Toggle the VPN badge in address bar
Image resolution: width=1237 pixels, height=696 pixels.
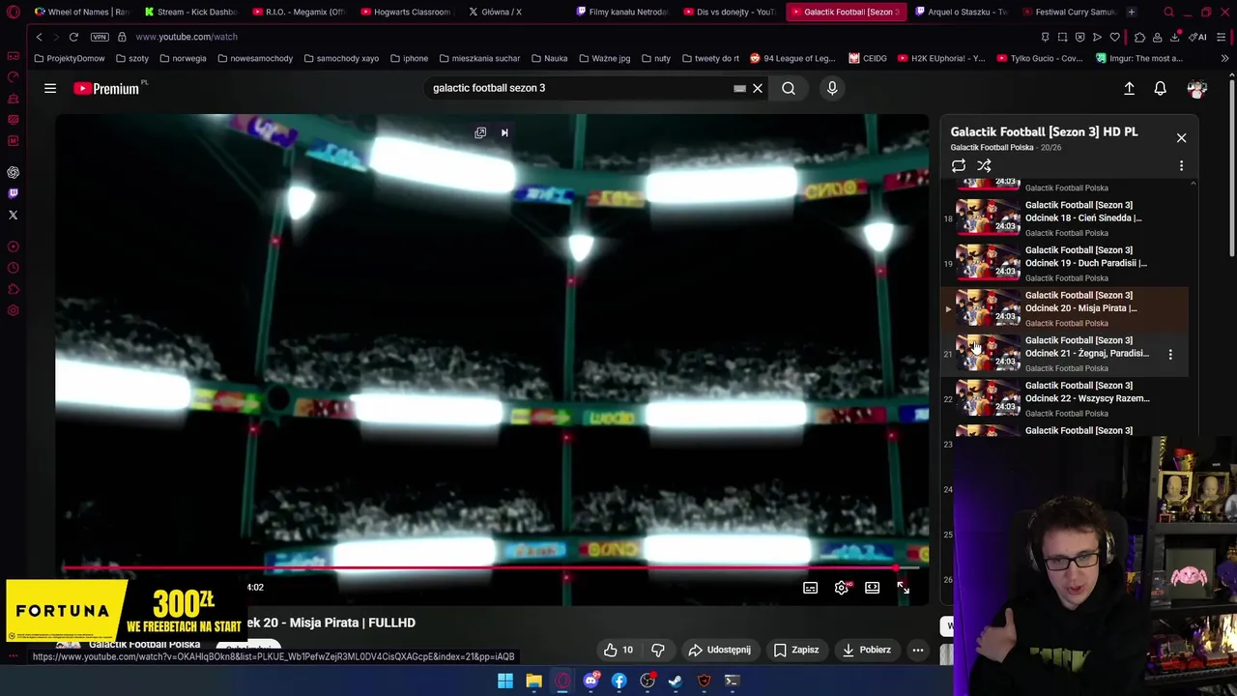[x=100, y=37]
